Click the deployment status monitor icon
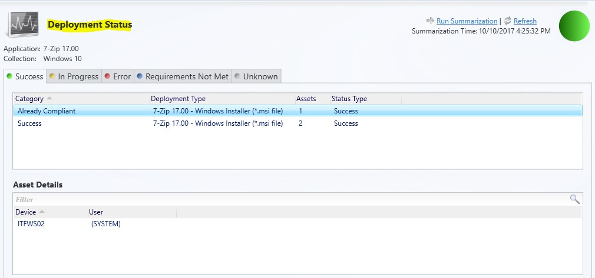Screen dimensions: 595x278 click(22, 25)
